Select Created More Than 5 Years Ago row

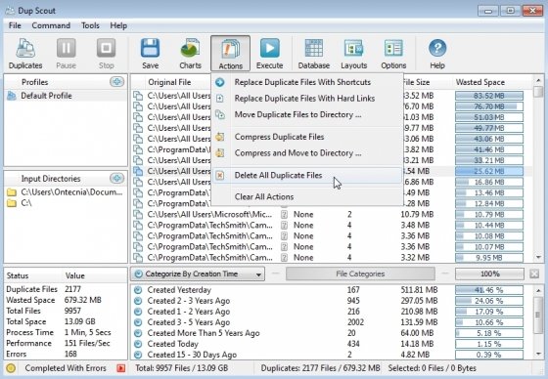tap(332, 333)
